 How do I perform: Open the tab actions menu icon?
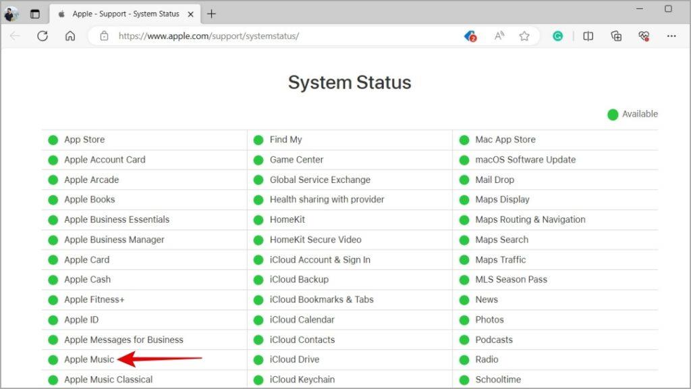tap(35, 14)
